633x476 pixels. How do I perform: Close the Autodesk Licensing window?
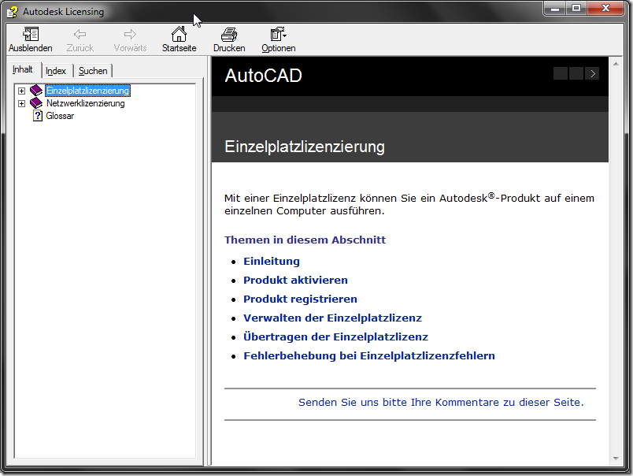click(x=605, y=8)
